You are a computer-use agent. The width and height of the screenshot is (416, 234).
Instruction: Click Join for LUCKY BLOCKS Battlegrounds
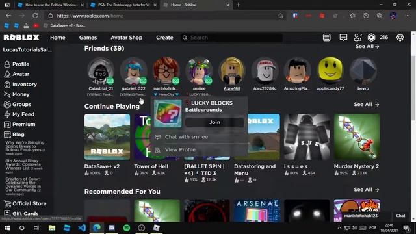(x=214, y=122)
